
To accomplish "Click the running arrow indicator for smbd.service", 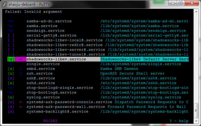I will click(x=21, y=69).
